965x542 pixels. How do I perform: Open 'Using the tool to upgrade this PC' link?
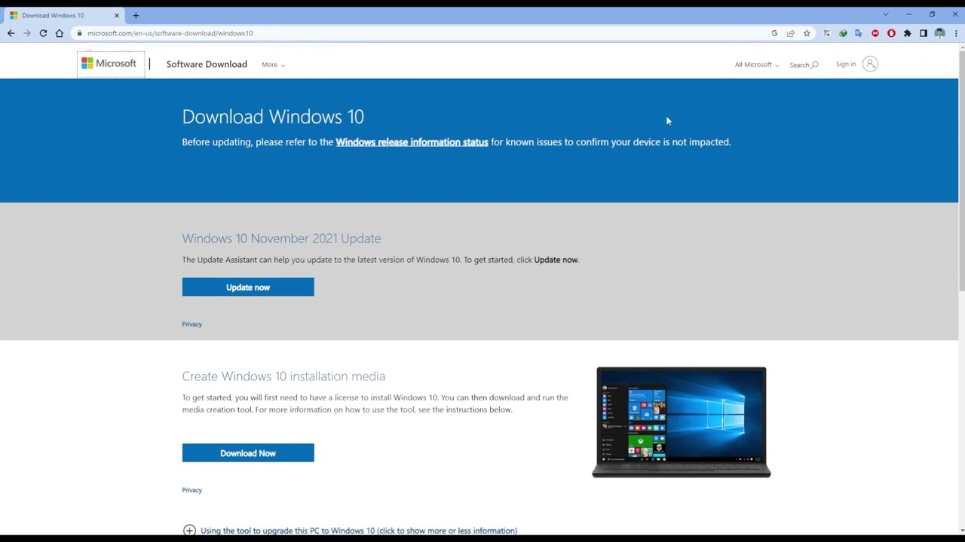tap(359, 531)
